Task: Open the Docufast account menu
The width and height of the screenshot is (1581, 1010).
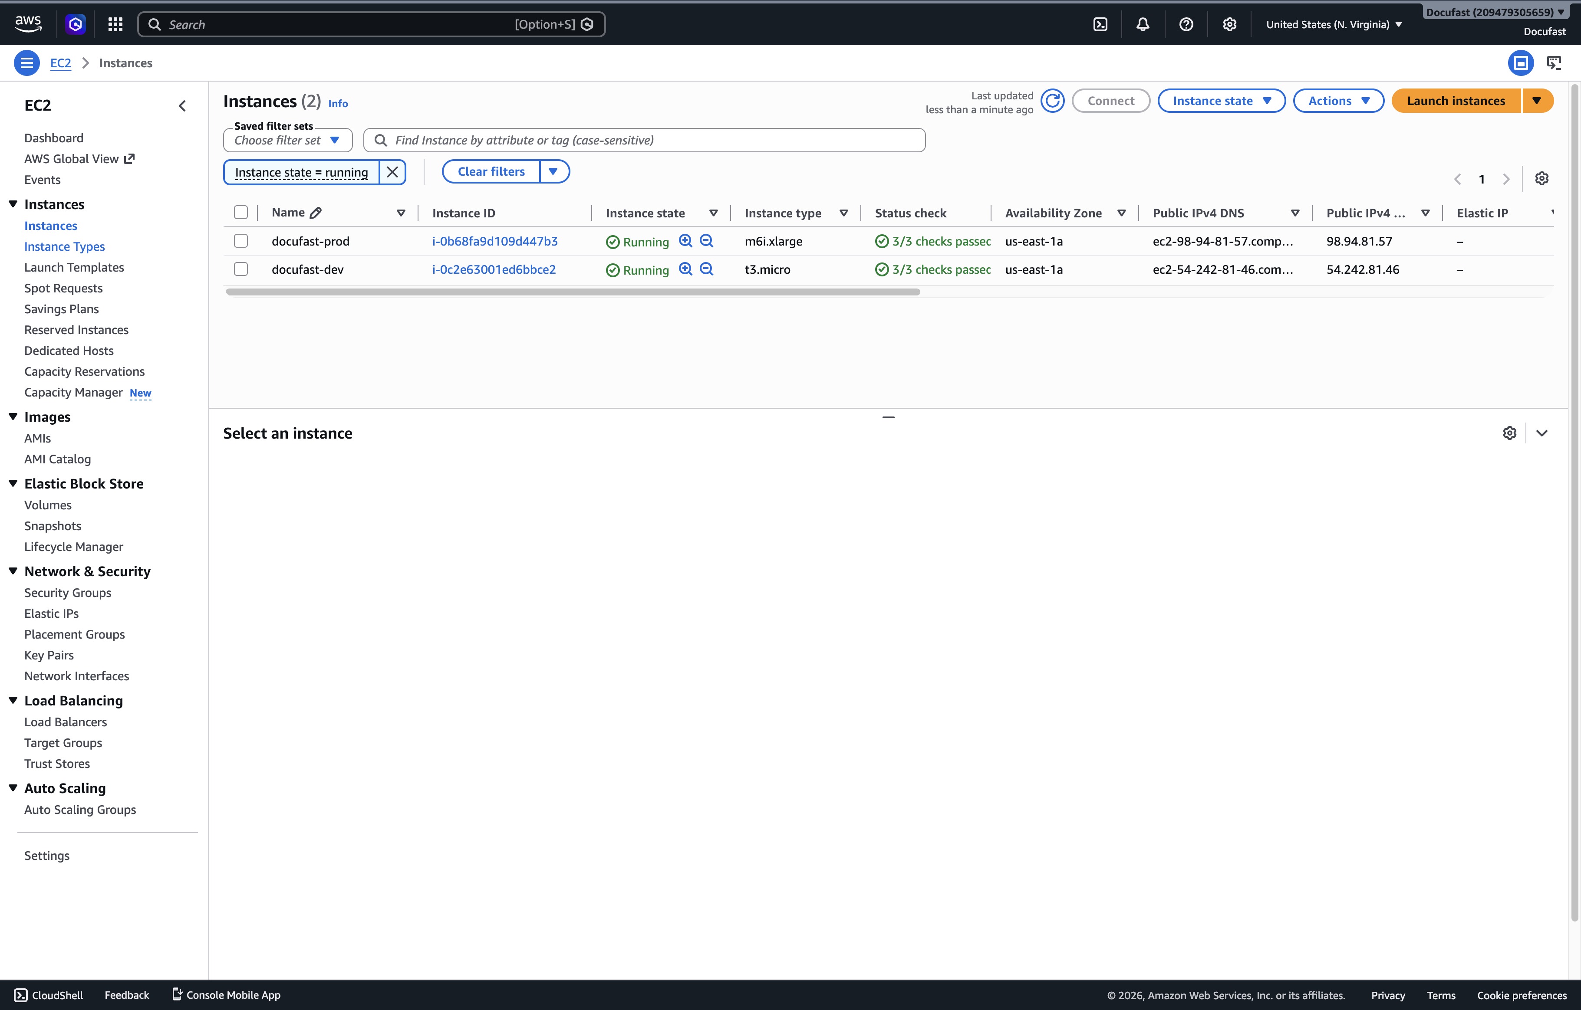Action: coord(1495,12)
